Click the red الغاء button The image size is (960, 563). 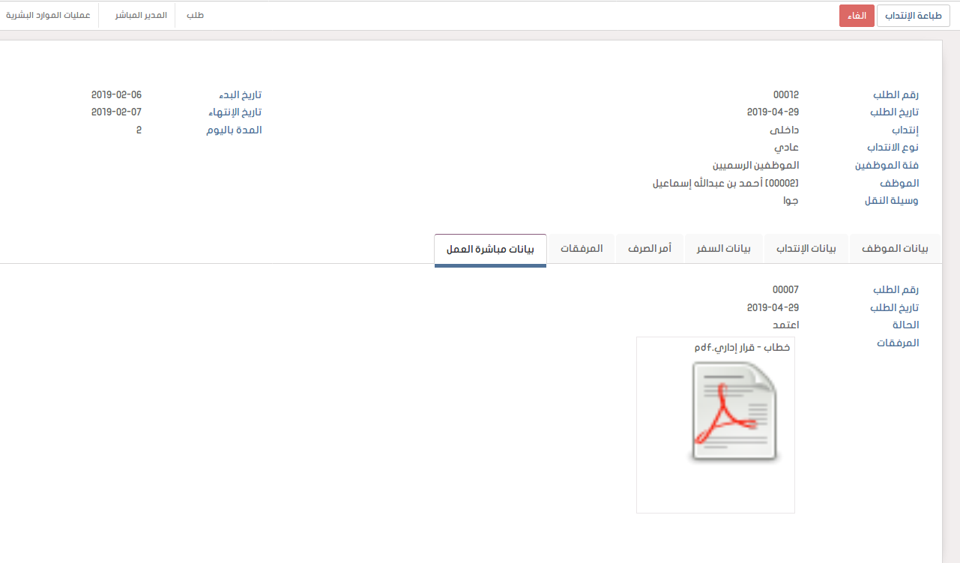[857, 16]
